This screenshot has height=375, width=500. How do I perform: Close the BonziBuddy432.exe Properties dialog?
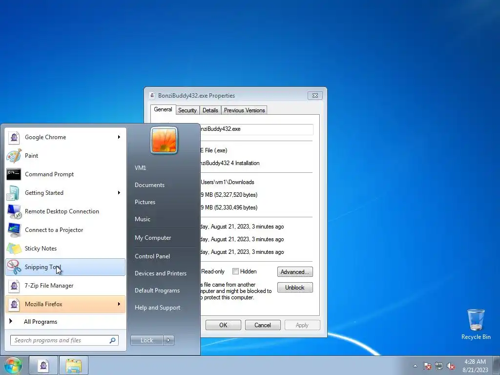tap(315, 95)
